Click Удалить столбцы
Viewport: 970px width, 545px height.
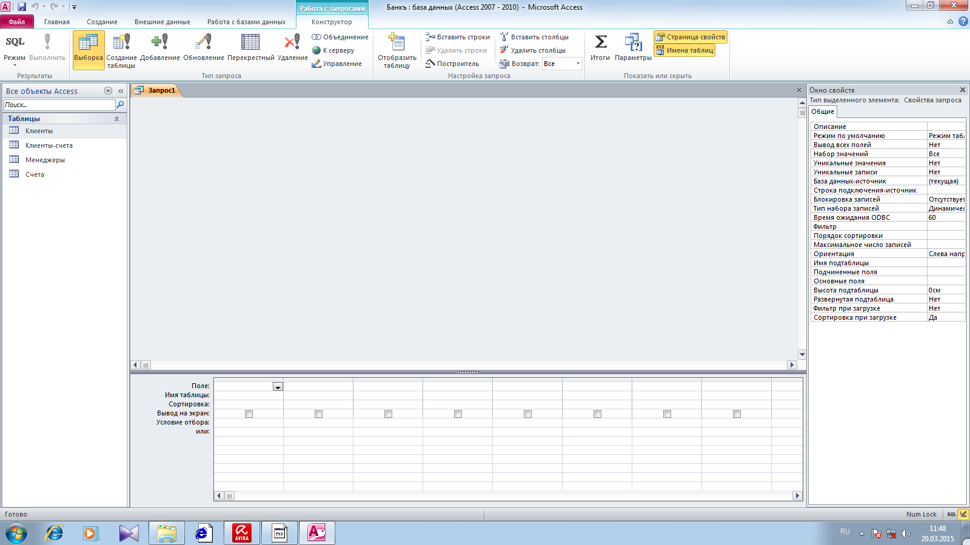tap(532, 50)
